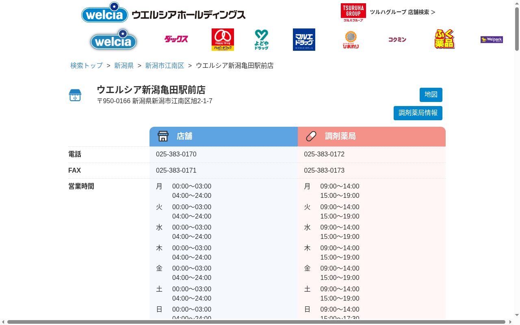
Task: Click the scroll down arrow of vertical scrollbar
Action: pos(517,316)
